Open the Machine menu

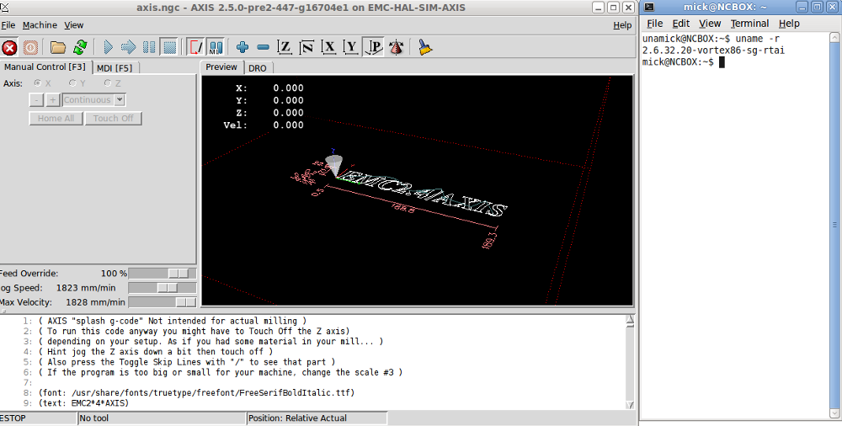tap(40, 25)
